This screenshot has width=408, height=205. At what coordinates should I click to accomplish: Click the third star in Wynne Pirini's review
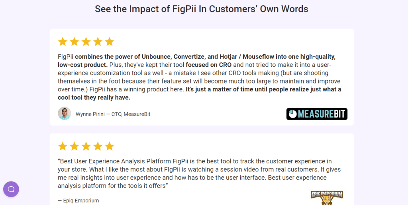(86, 42)
